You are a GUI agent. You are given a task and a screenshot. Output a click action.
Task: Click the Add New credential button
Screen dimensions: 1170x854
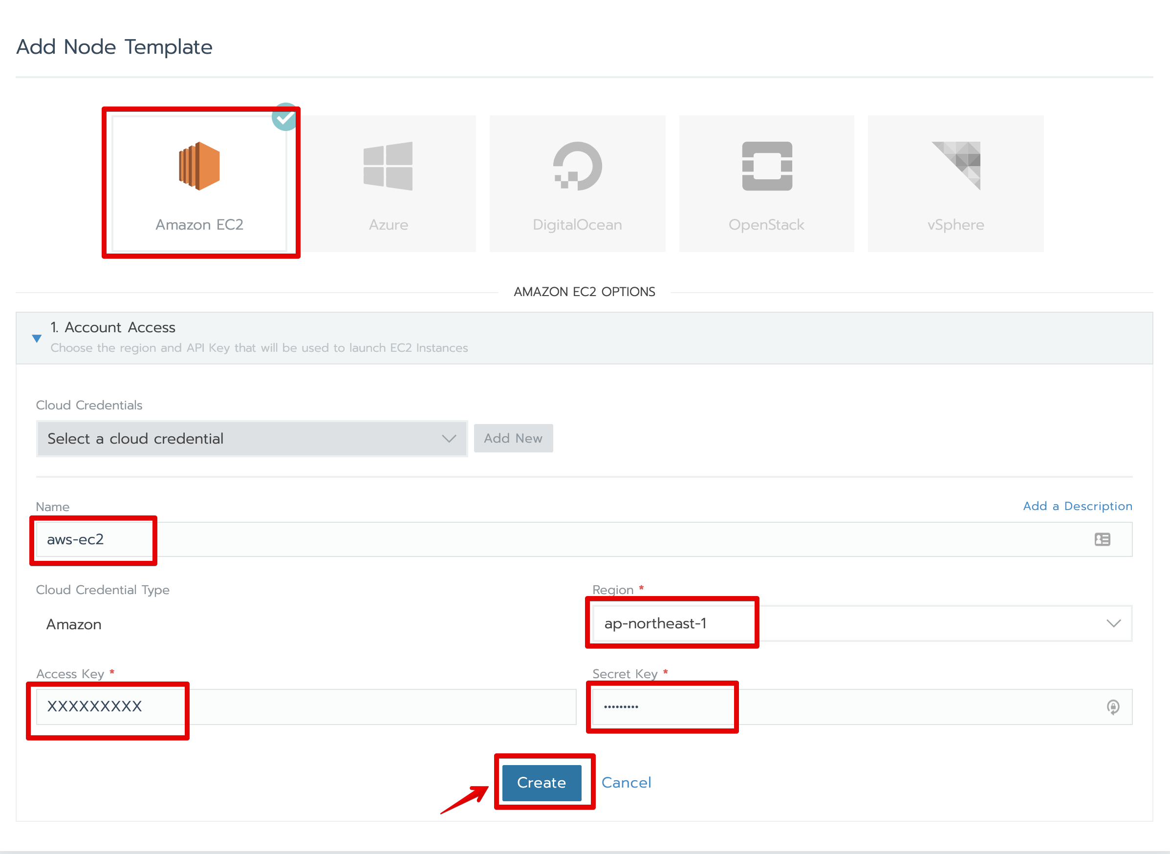pyautogui.click(x=513, y=438)
